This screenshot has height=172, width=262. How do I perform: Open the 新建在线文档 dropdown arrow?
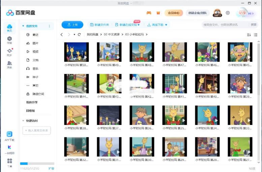pos(139,25)
